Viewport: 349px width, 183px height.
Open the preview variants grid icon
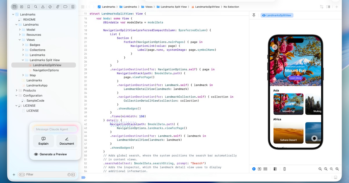pos(265,169)
